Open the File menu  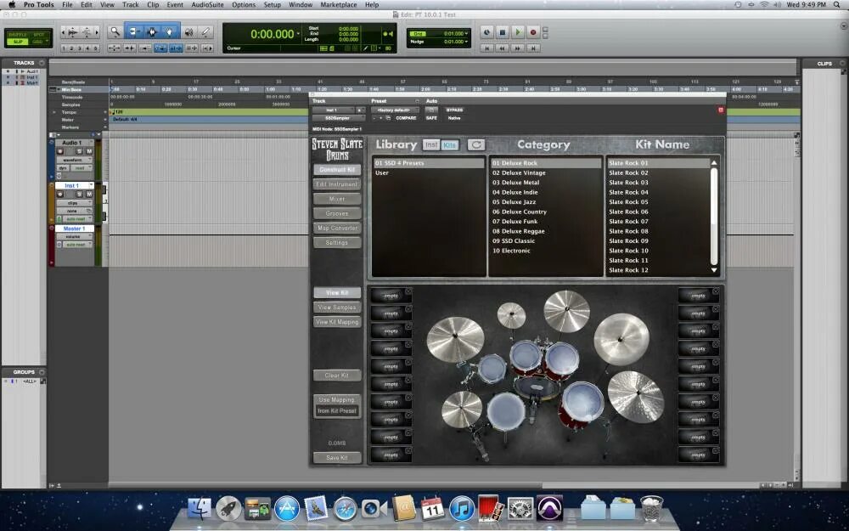pyautogui.click(x=67, y=4)
